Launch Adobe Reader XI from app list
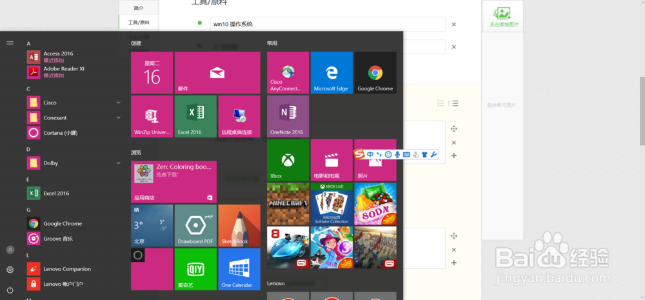 coord(74,72)
